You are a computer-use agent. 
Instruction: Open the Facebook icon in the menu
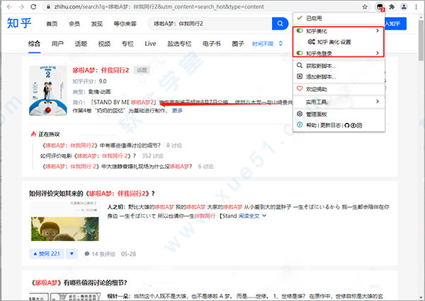pos(353,125)
